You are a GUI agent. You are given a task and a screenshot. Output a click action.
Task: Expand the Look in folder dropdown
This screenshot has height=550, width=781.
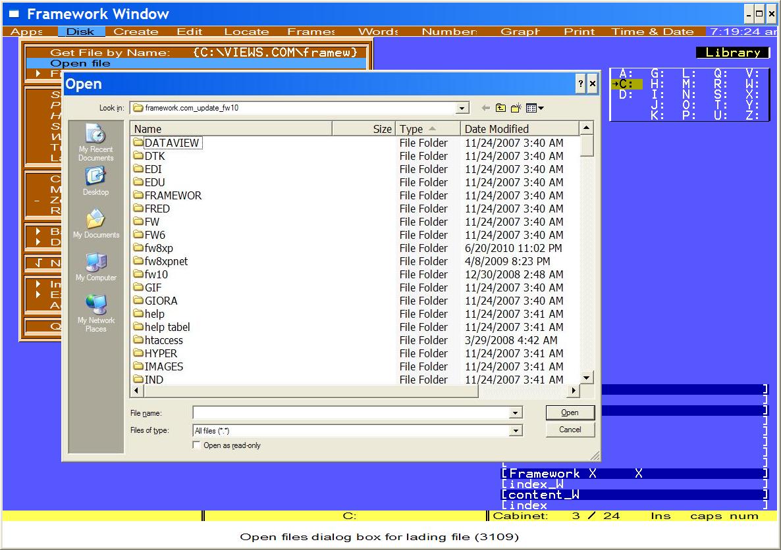[462, 108]
